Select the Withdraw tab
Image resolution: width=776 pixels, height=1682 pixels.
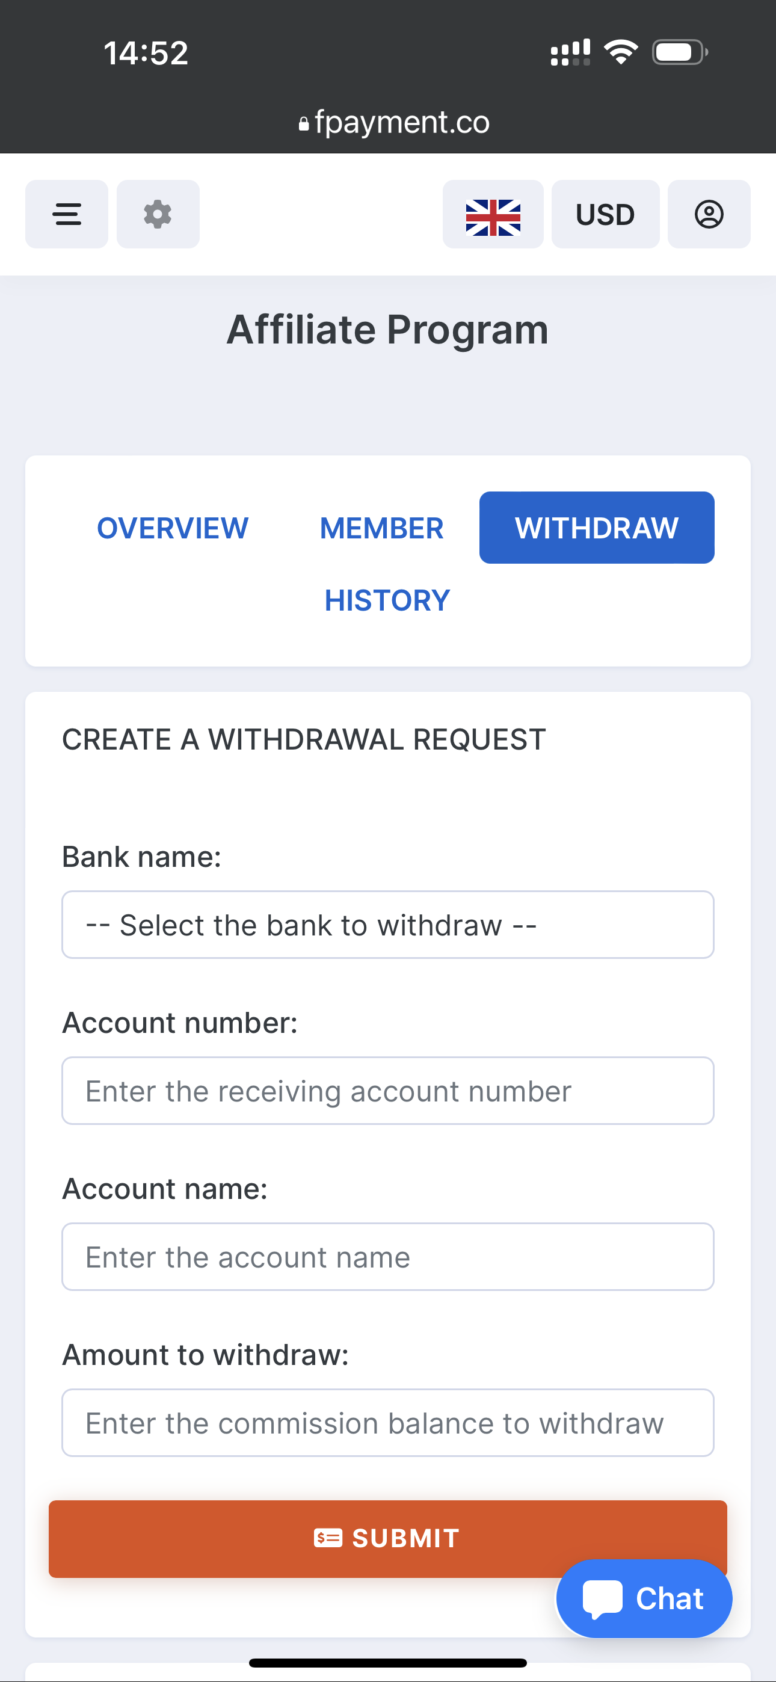click(x=596, y=528)
